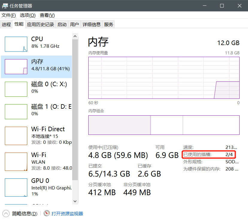Select the 性能 tab
The height and width of the screenshot is (221, 248).
tap(19, 24)
